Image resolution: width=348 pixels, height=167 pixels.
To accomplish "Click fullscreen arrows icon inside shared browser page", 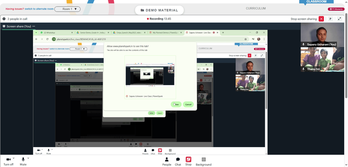I will point(262,55).
